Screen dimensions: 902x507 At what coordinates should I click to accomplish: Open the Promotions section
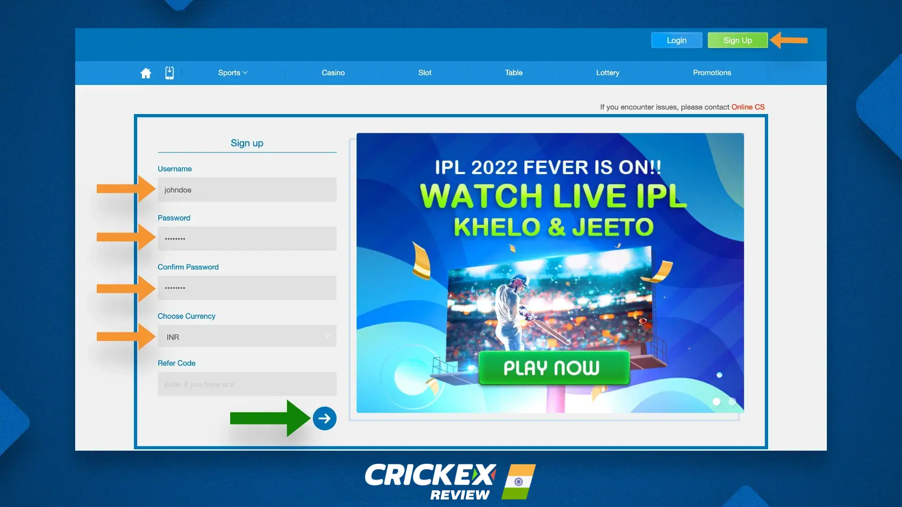tap(712, 73)
